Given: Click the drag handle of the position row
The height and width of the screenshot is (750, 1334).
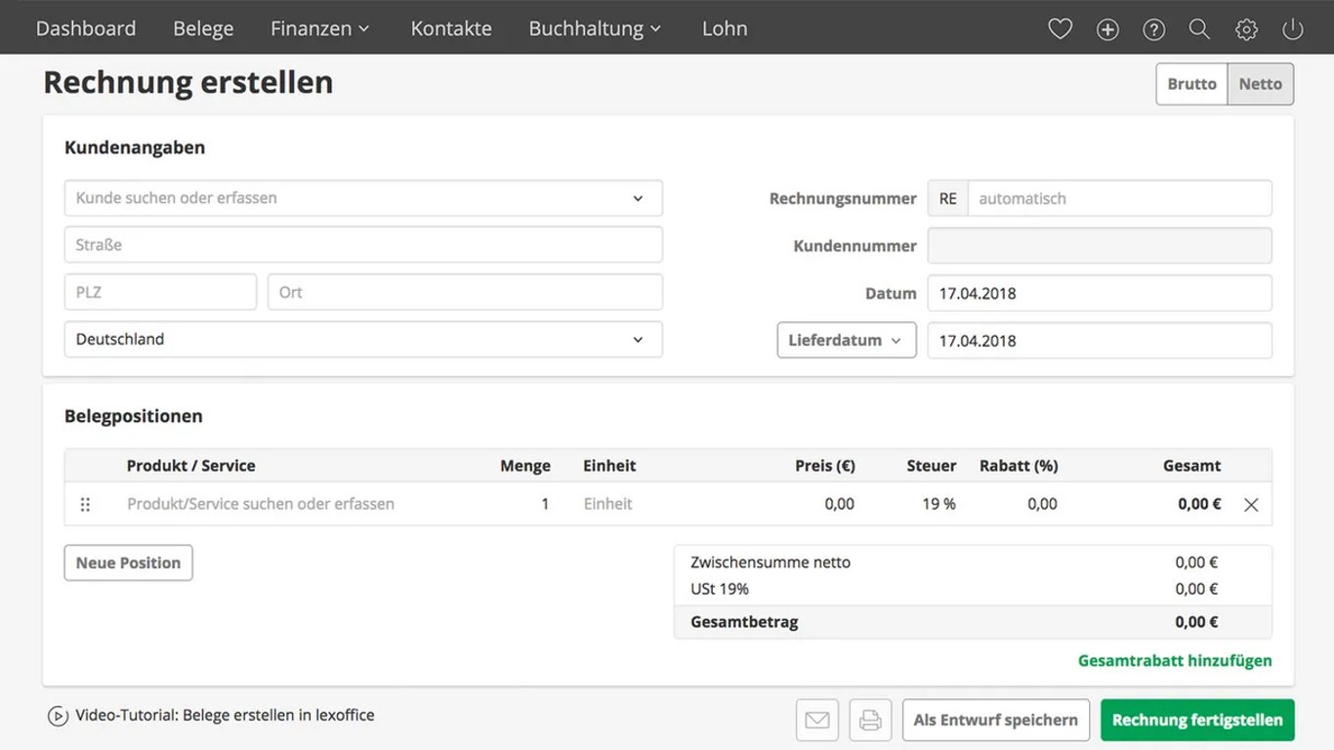Looking at the screenshot, I should point(85,505).
